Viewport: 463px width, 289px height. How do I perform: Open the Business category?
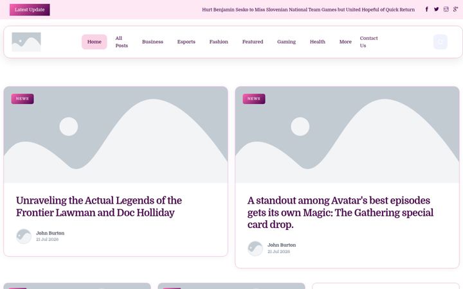(x=152, y=42)
